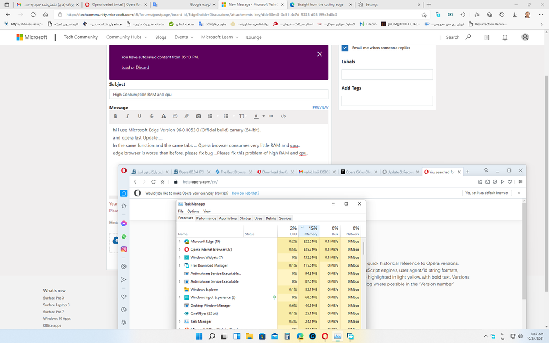
Task: Open Windows Start button on taskbar
Action: coord(199,336)
